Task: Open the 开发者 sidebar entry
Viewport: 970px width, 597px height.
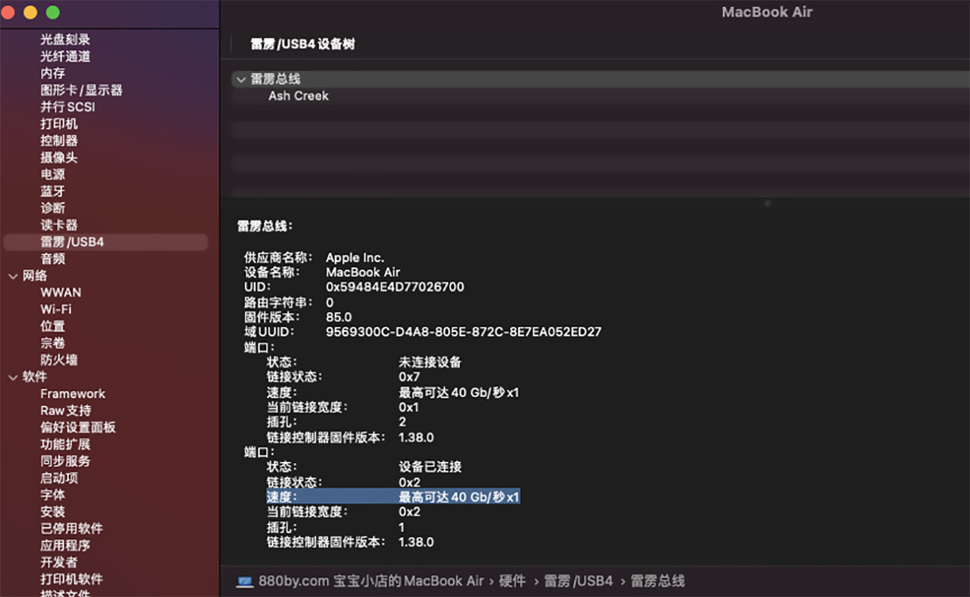Action: [x=59, y=562]
